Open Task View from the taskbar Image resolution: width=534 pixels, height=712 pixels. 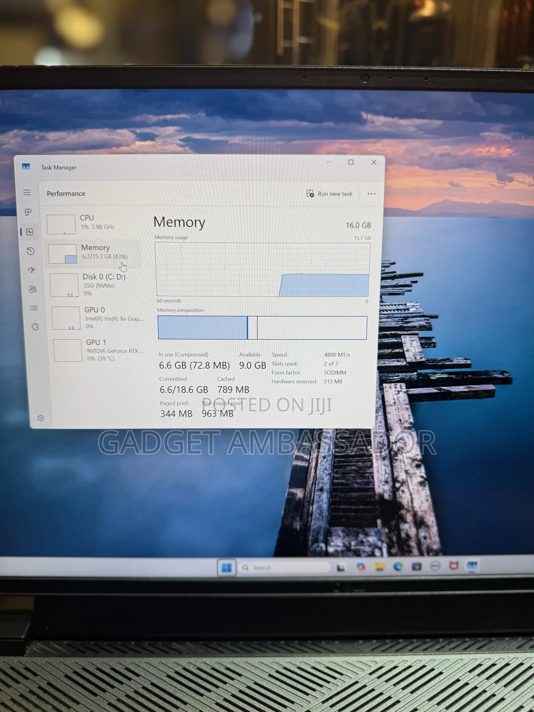point(341,567)
